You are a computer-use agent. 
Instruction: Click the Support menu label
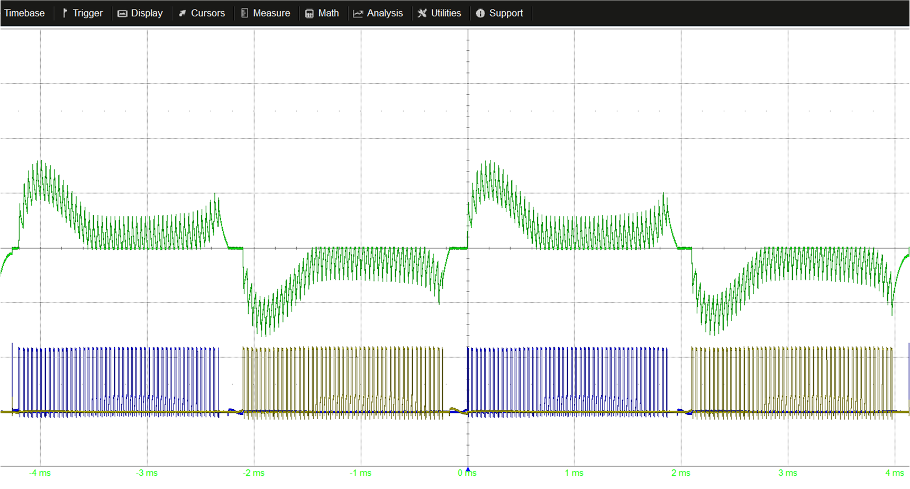click(x=506, y=13)
